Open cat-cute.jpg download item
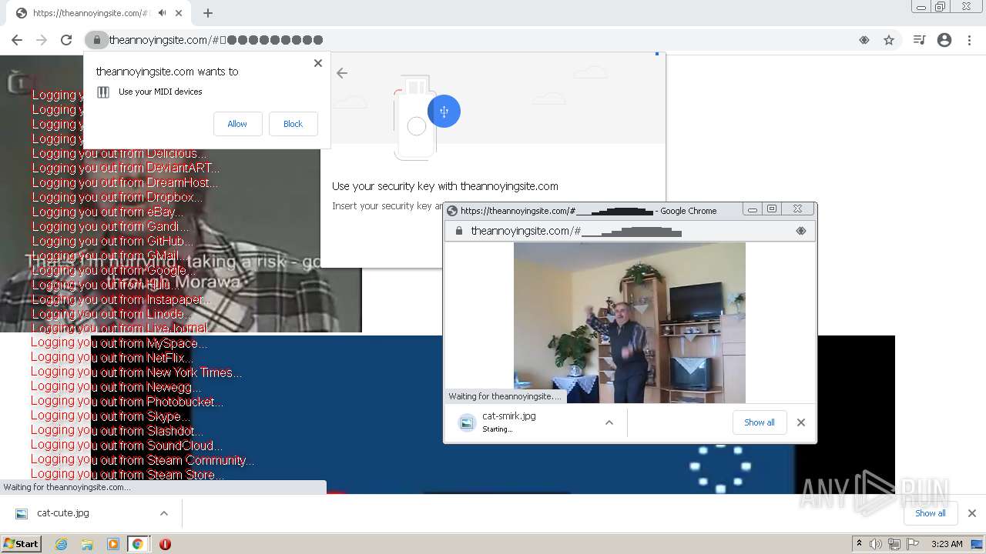The image size is (986, 554). click(x=63, y=513)
